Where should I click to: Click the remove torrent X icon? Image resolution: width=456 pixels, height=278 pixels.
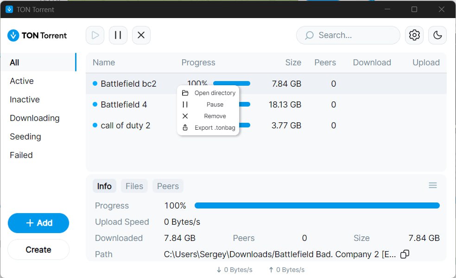pyautogui.click(x=141, y=35)
